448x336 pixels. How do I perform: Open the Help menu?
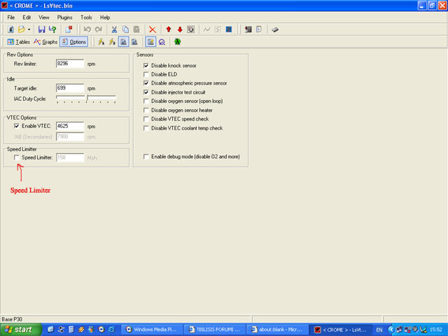[x=105, y=17]
